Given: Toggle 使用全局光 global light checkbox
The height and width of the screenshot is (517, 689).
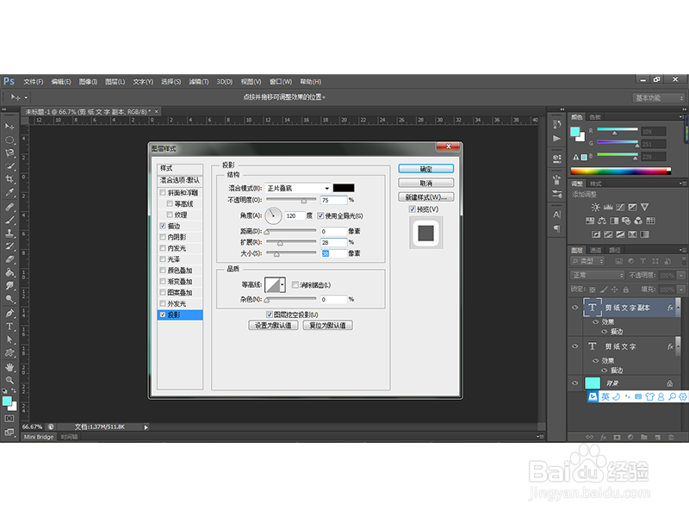Looking at the screenshot, I should (x=320, y=215).
